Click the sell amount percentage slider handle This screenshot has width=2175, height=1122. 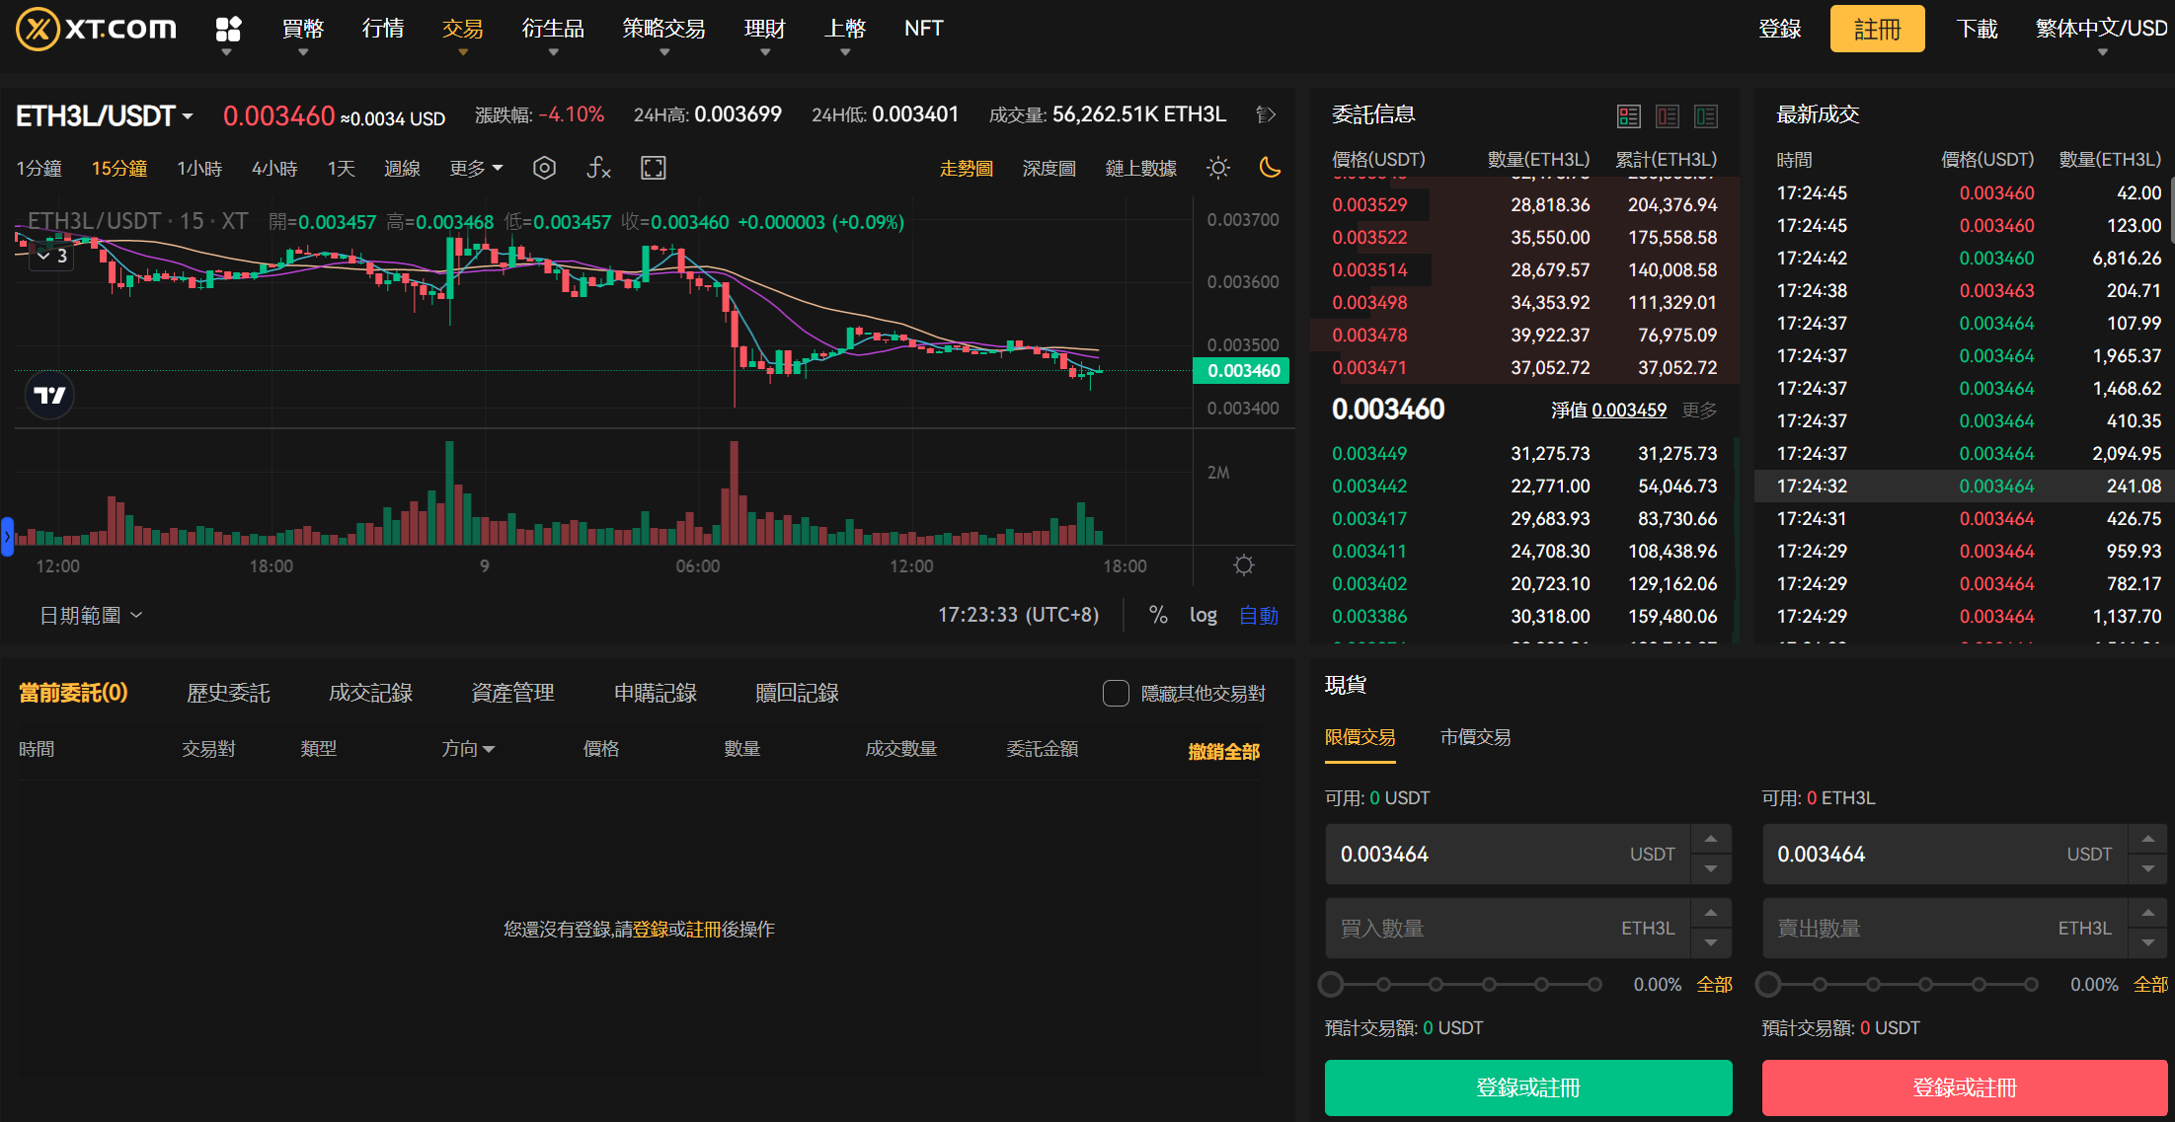[1768, 984]
